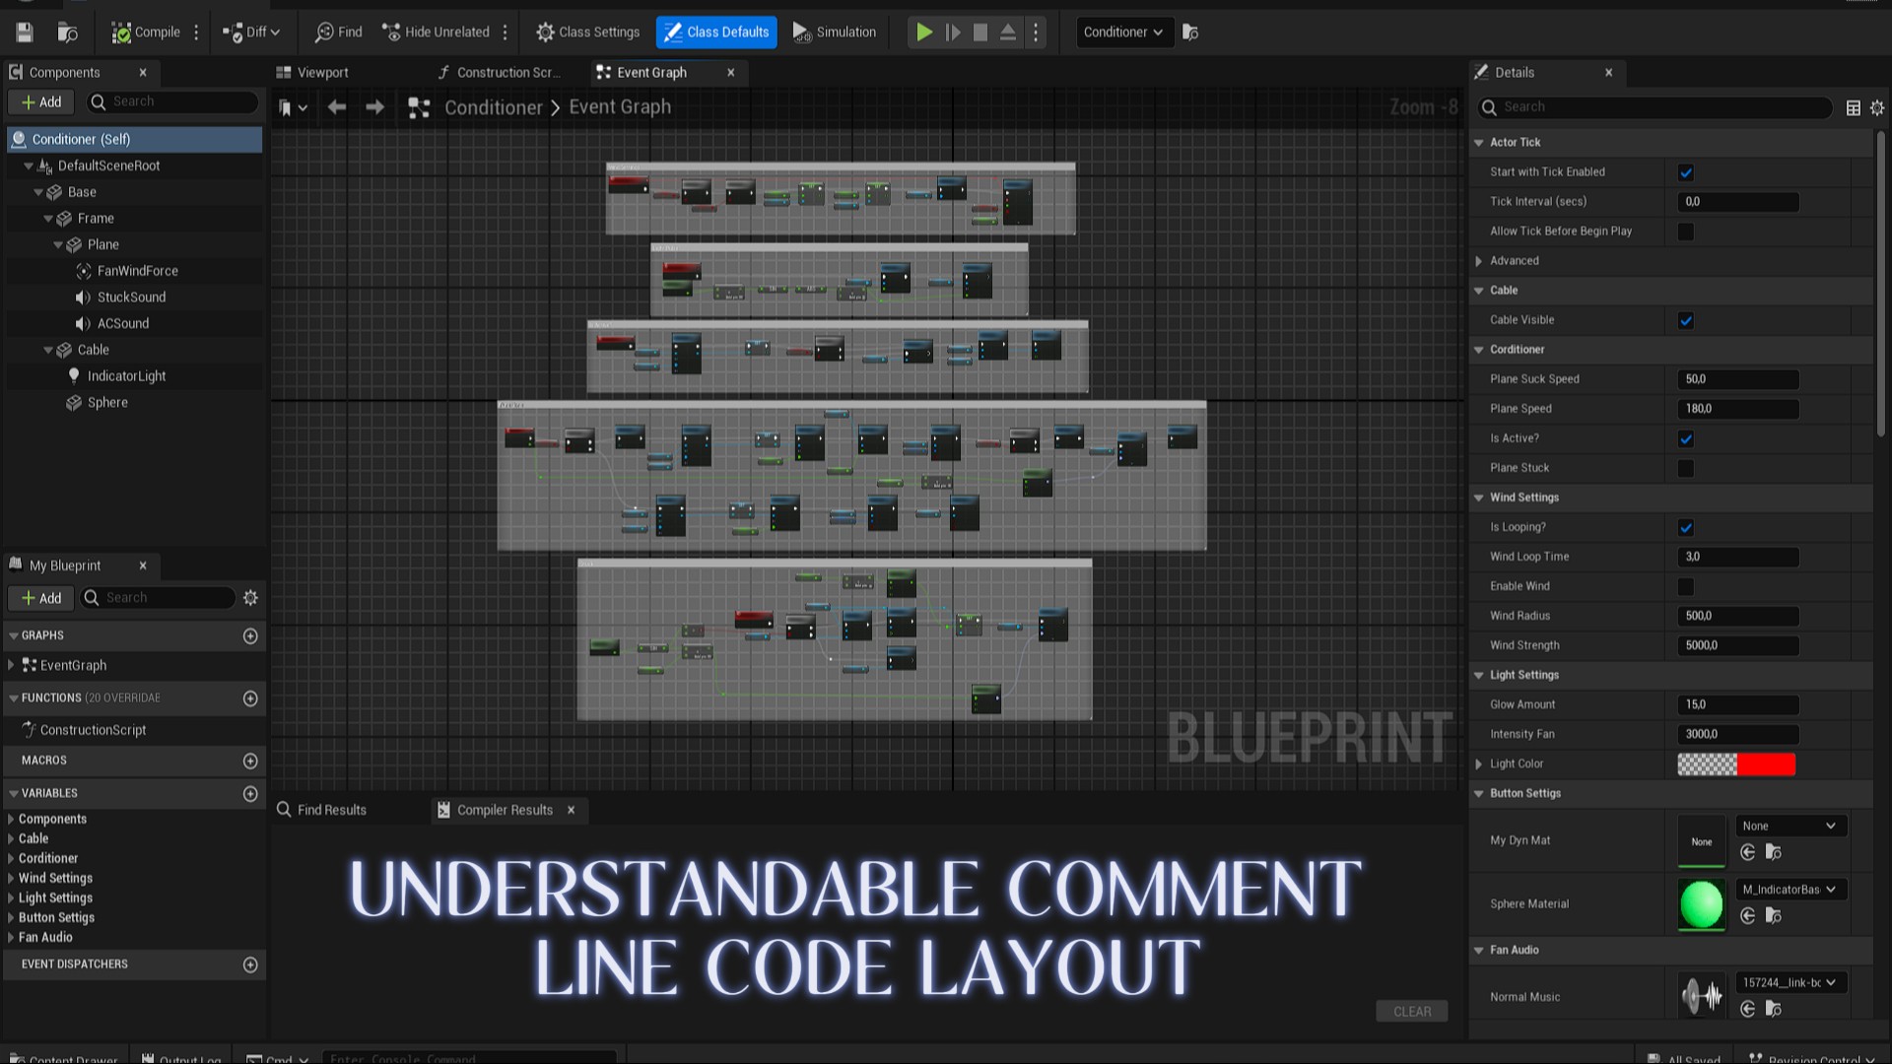The height and width of the screenshot is (1064, 1892).
Task: Uncheck the Cable Visible checkbox
Action: pos(1686,320)
